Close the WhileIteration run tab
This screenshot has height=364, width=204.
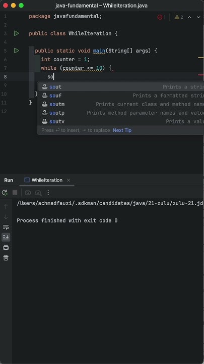pos(69,180)
